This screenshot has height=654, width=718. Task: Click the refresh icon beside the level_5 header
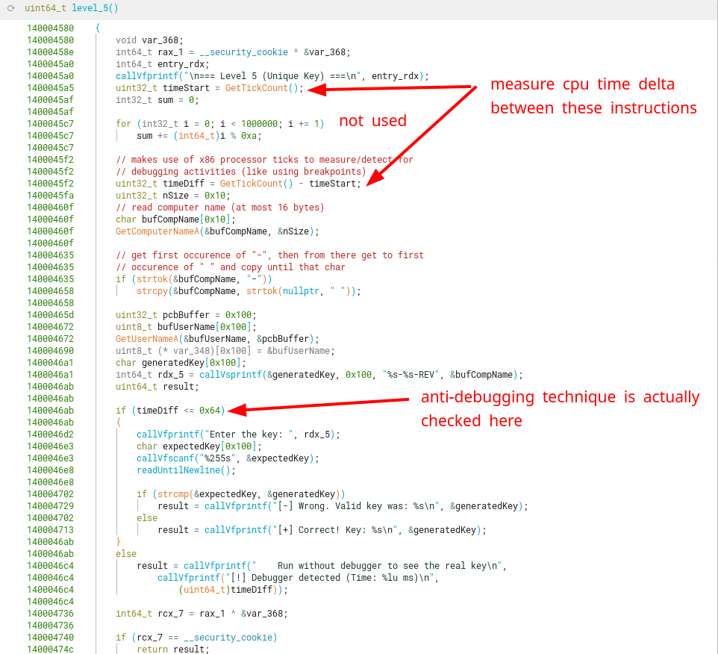[x=11, y=8]
